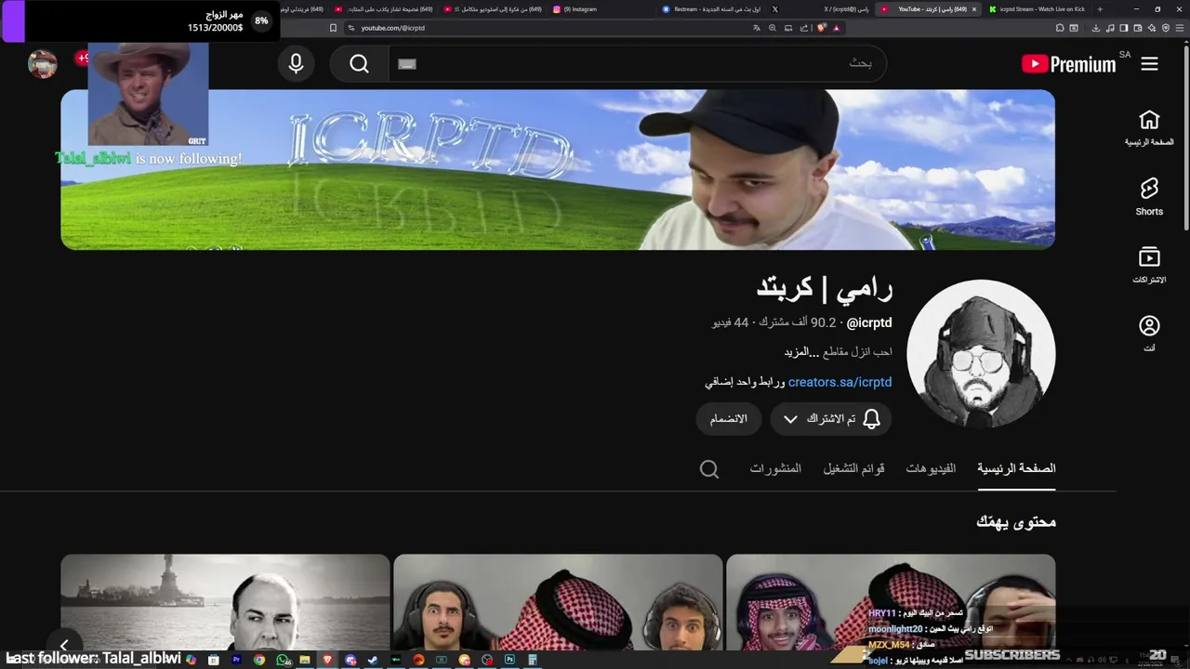Go to YouTube Premium home logo
This screenshot has width=1190, height=669.
coord(1068,64)
